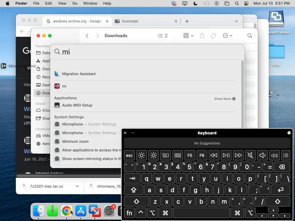Click volume up key on keyboard
Screen dimensions: 295x221
pos(274,155)
